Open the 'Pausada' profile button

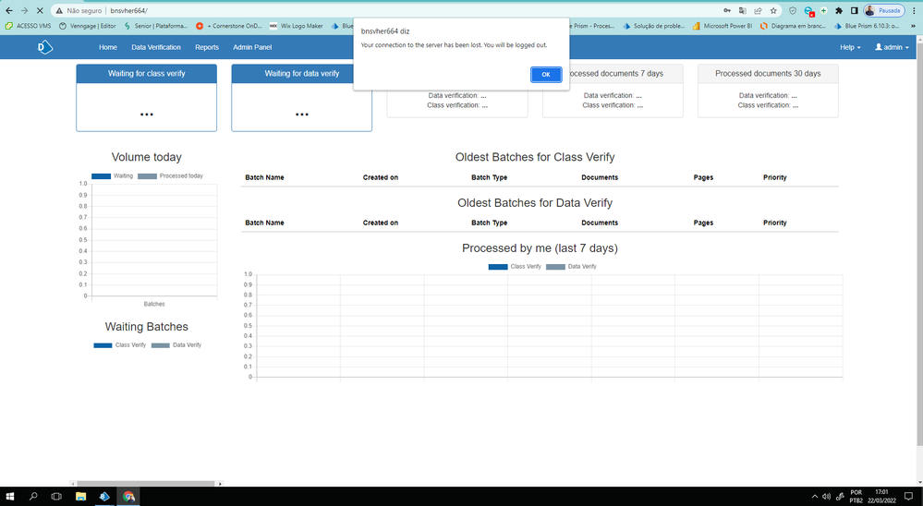click(883, 10)
